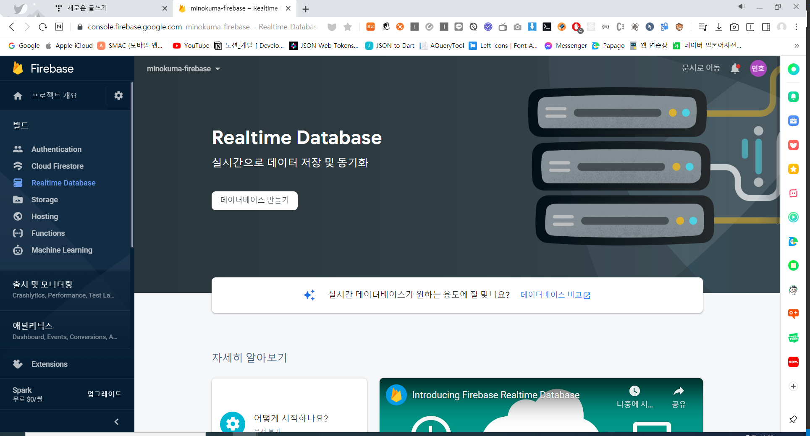The width and height of the screenshot is (810, 436).
Task: Click the Cloud Firestore icon
Action: pos(18,166)
